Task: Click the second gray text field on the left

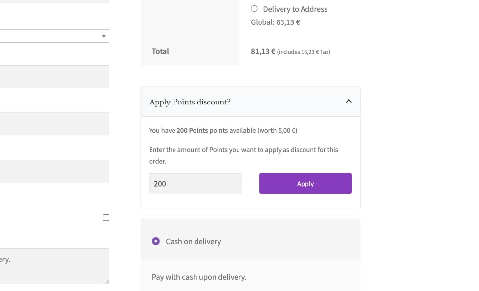Action: coord(54,124)
